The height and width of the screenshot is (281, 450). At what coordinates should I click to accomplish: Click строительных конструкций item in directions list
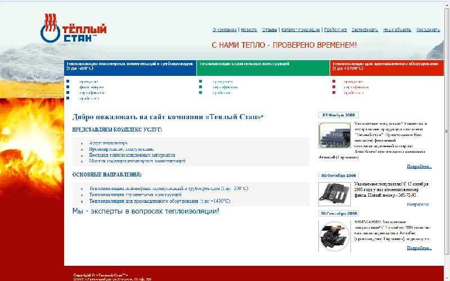coord(135,194)
